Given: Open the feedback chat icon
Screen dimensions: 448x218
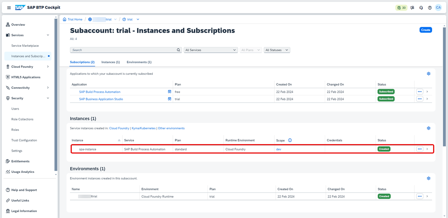Looking at the screenshot, I should pyautogui.click(x=413, y=8).
